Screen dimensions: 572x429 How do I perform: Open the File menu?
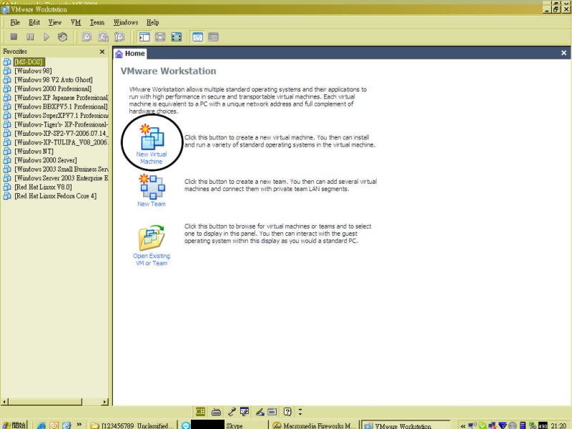[15, 22]
